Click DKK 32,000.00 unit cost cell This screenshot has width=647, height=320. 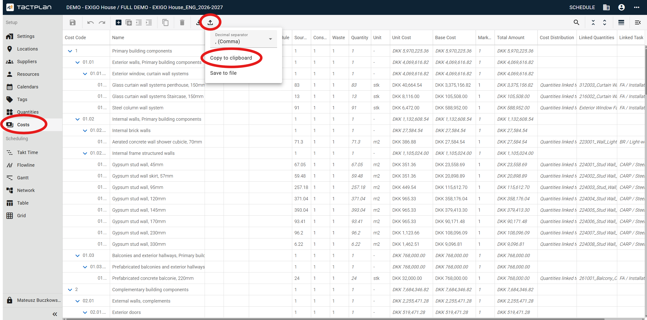pos(411,278)
